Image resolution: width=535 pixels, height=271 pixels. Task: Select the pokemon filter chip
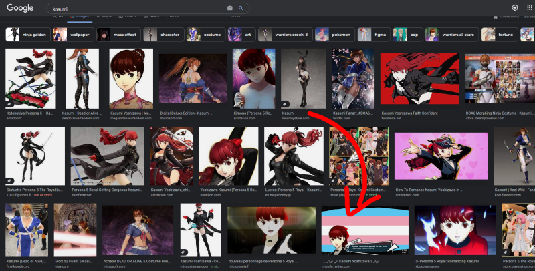pos(335,35)
